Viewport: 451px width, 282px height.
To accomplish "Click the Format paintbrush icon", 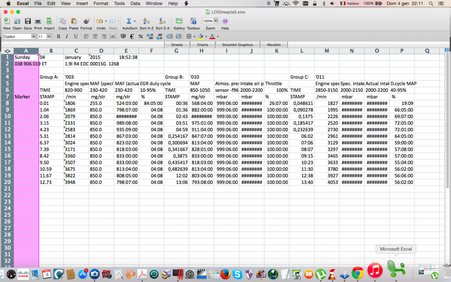I will [86, 21].
